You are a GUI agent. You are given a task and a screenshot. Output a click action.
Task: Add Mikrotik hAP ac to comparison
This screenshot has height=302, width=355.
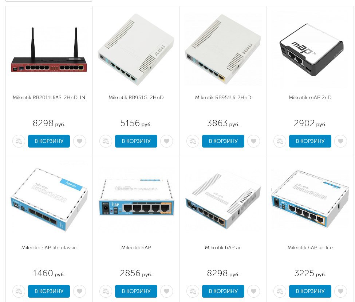(193, 291)
